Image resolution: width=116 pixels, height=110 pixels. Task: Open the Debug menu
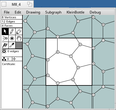[95, 12]
